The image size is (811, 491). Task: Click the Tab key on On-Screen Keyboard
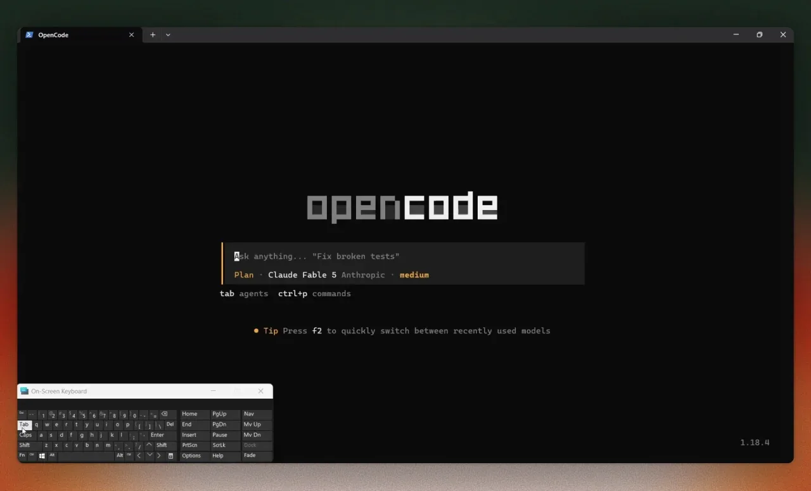(x=24, y=425)
